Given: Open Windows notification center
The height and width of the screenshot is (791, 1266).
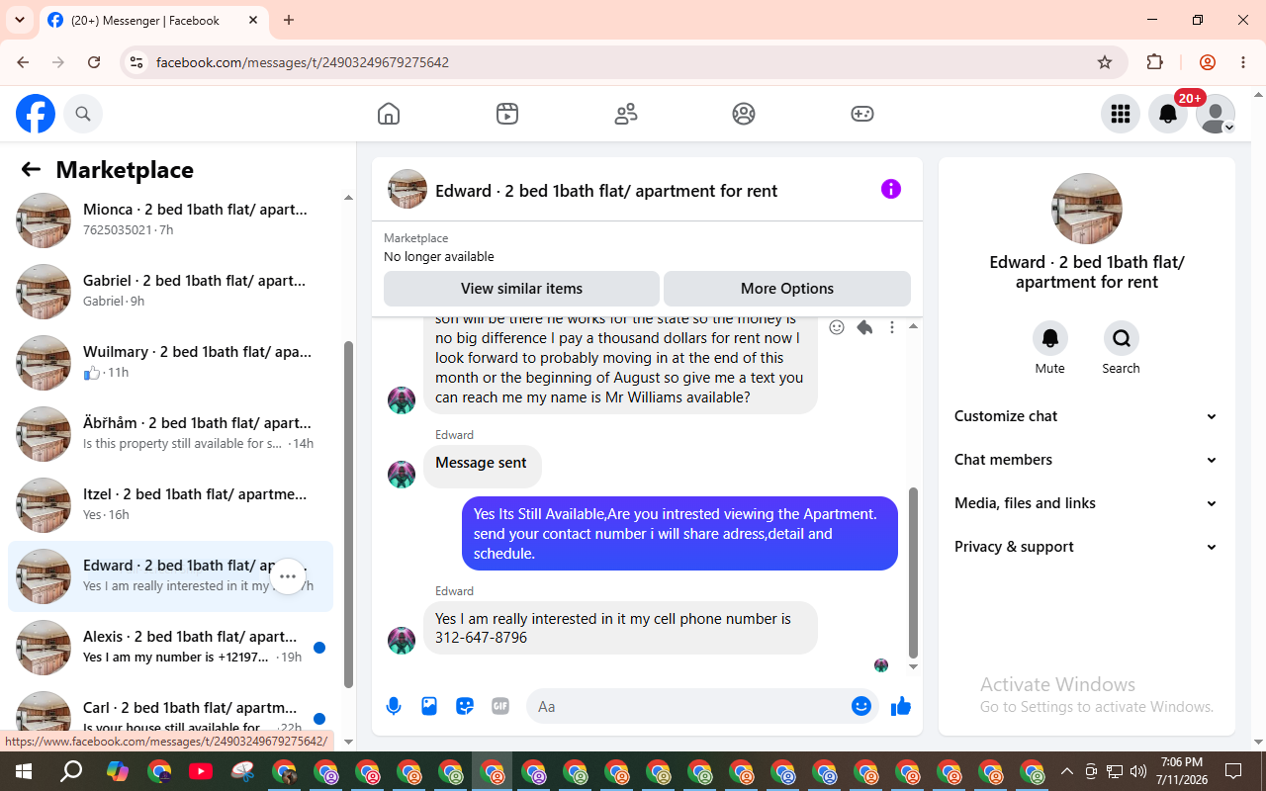Looking at the screenshot, I should tap(1233, 771).
